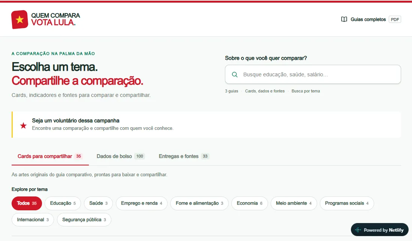Filter by Saúde theme
This screenshot has height=241, width=412.
tap(98, 203)
